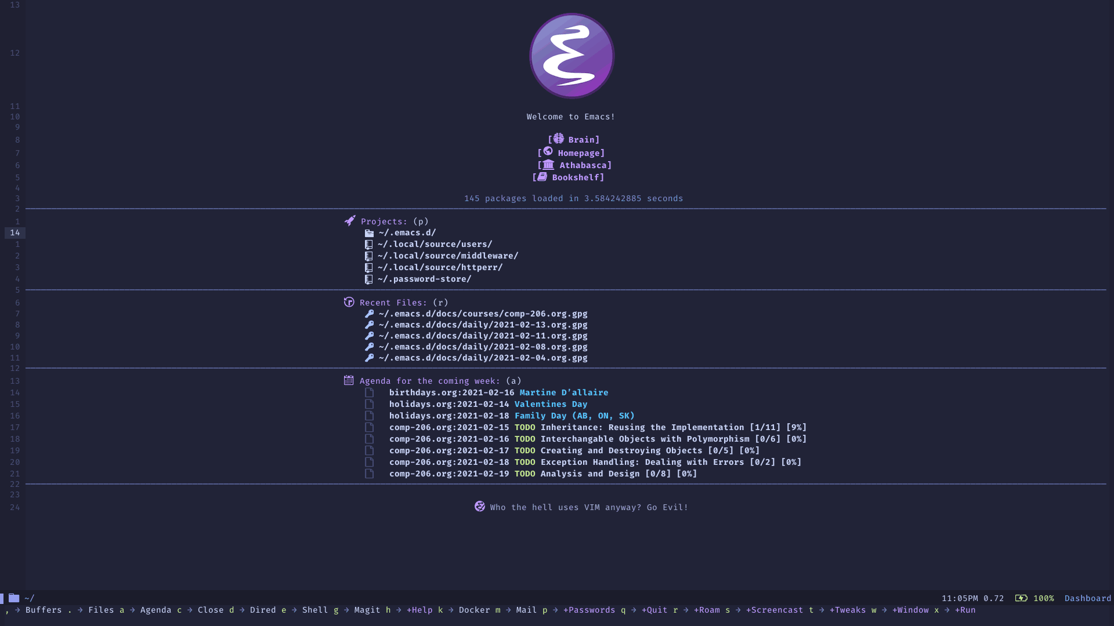
Task: Open Agenda menu item
Action: pos(155,609)
